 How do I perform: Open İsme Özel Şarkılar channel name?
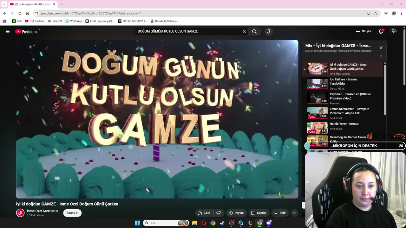[x=41, y=211]
